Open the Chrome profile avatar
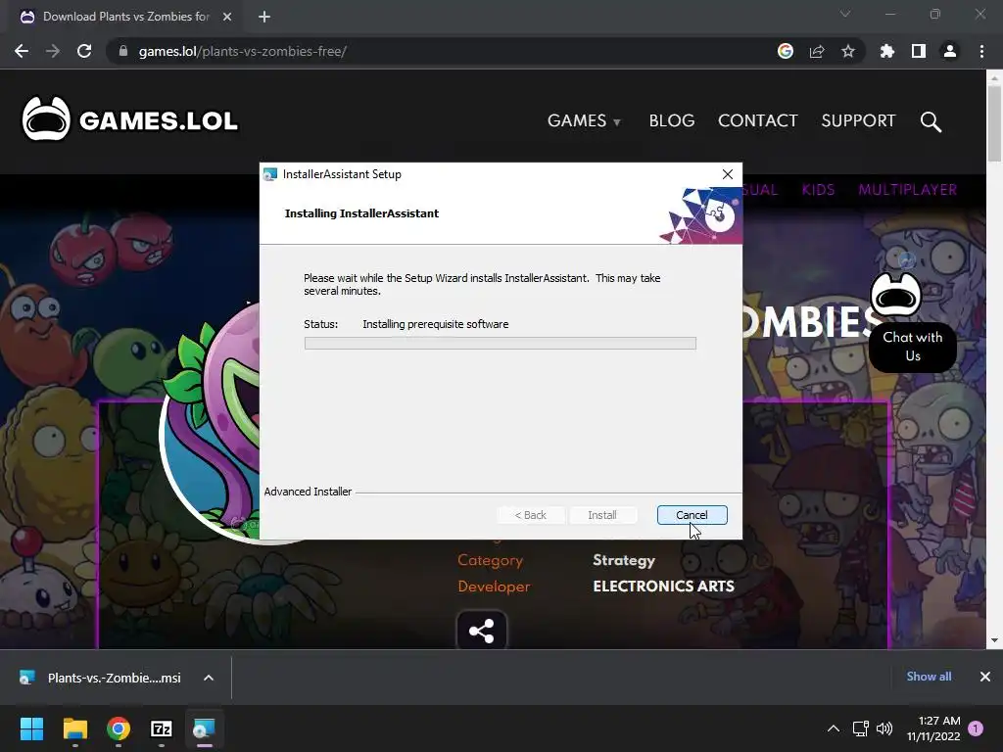 click(x=950, y=51)
